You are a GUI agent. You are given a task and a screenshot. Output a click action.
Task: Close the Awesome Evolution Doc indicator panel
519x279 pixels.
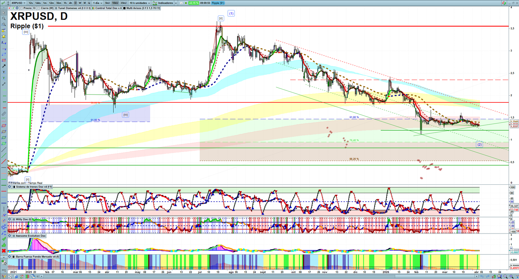10,236
